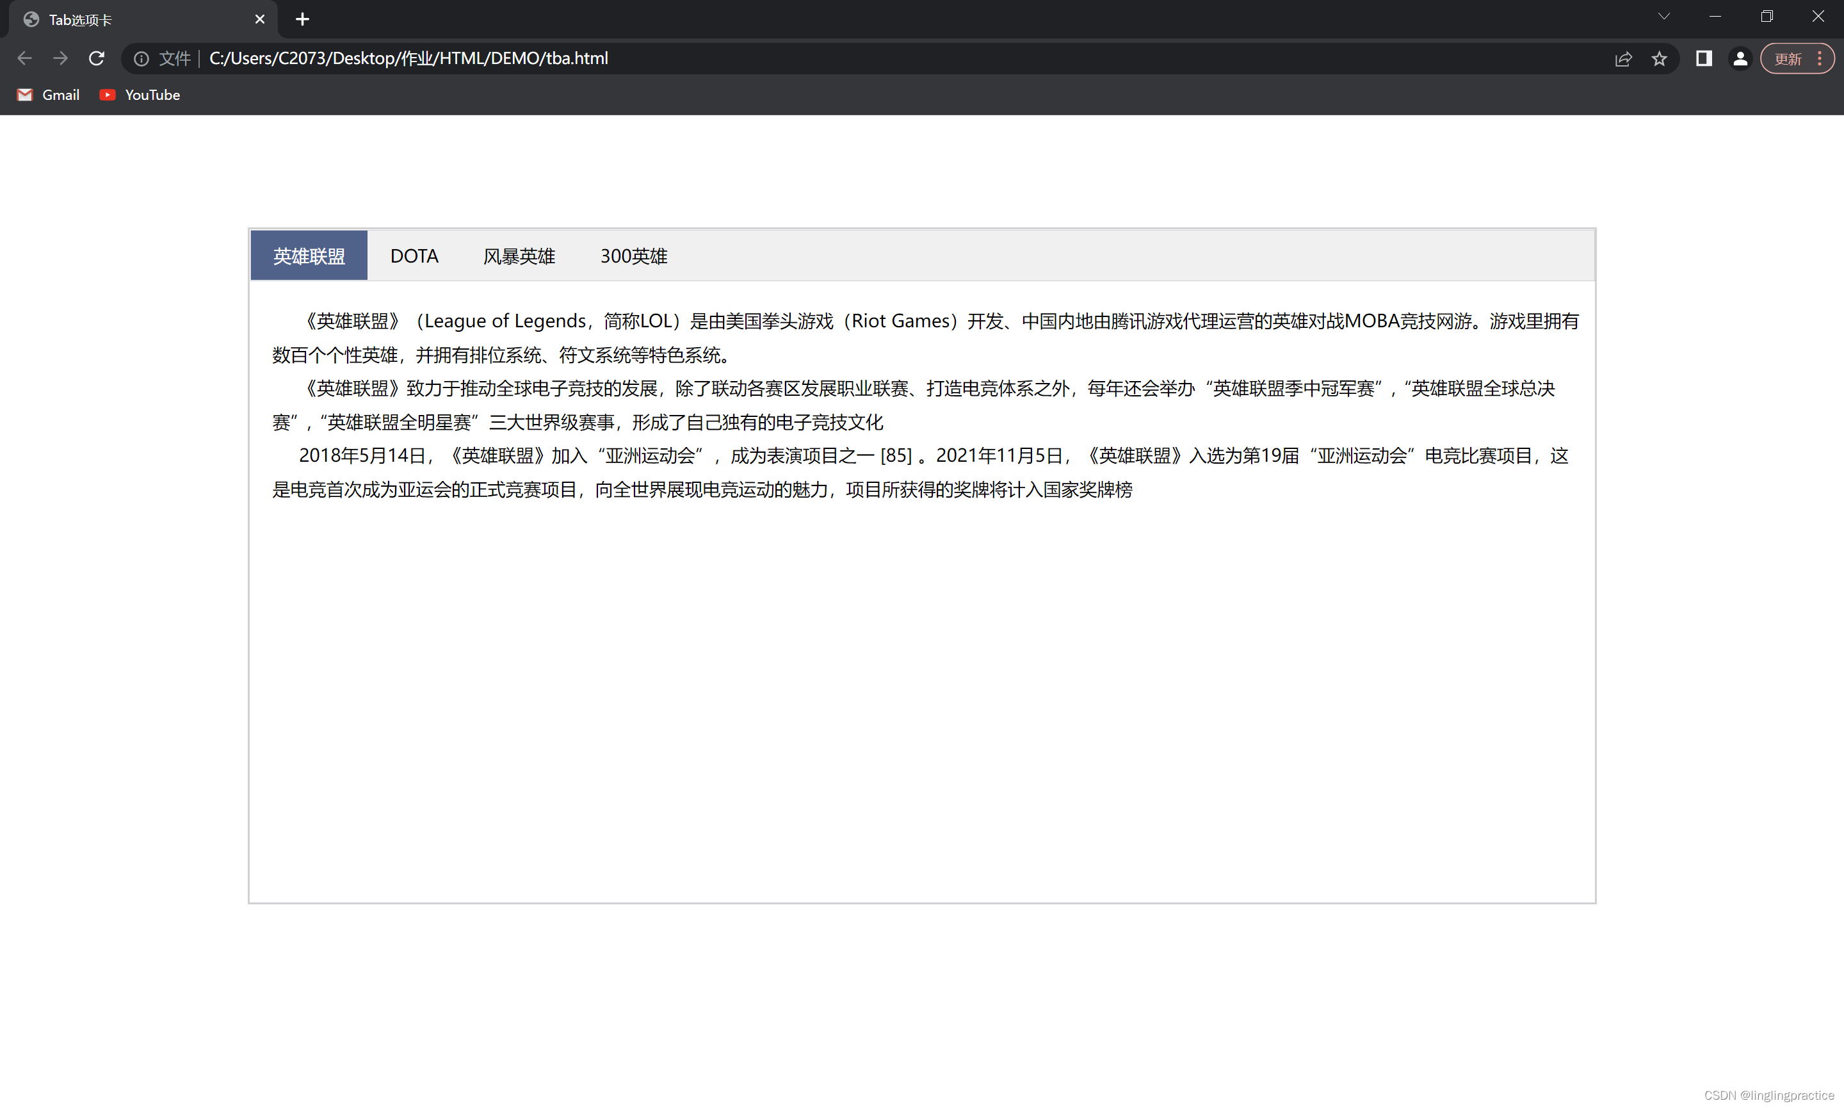
Task: Reload the page with the refresh icon
Action: (x=96, y=58)
